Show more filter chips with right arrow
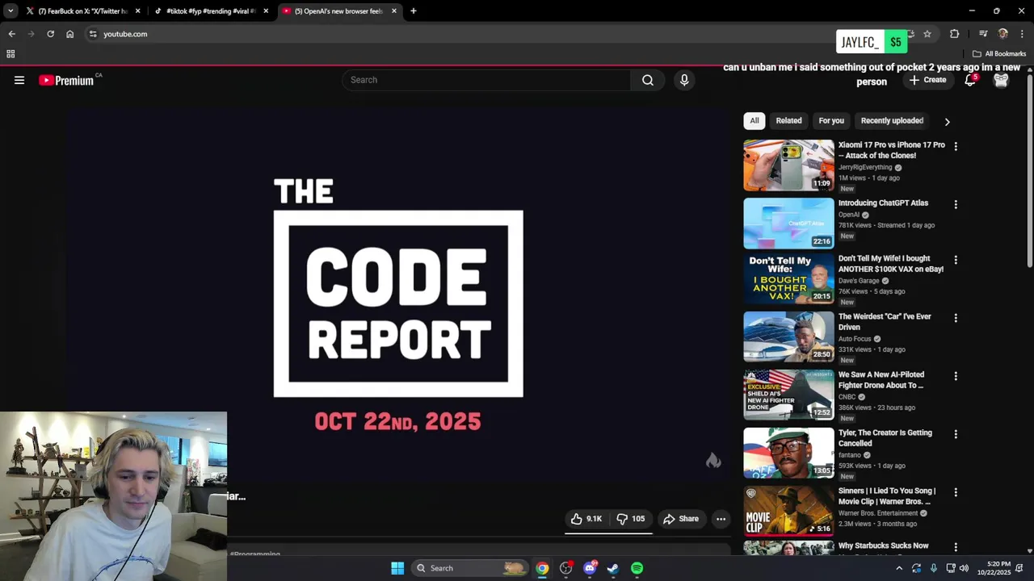This screenshot has width=1034, height=581. pos(947,122)
